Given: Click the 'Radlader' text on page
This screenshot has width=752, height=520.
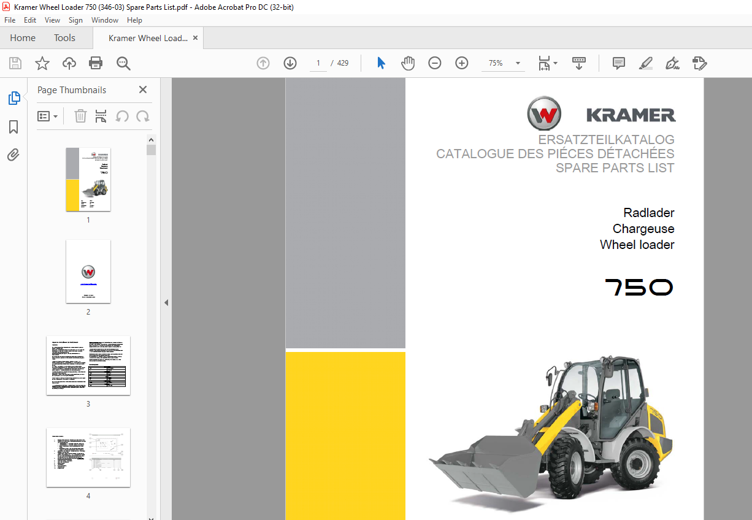Looking at the screenshot, I should (649, 213).
